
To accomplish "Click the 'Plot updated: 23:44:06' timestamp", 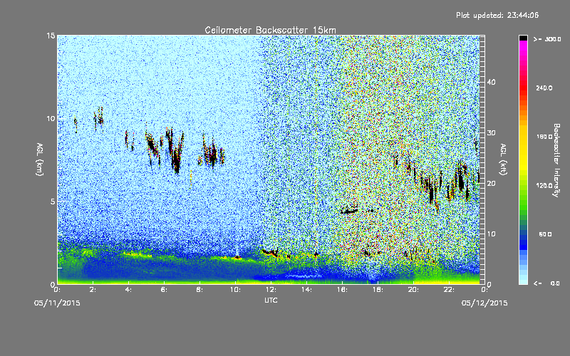I will (x=497, y=15).
